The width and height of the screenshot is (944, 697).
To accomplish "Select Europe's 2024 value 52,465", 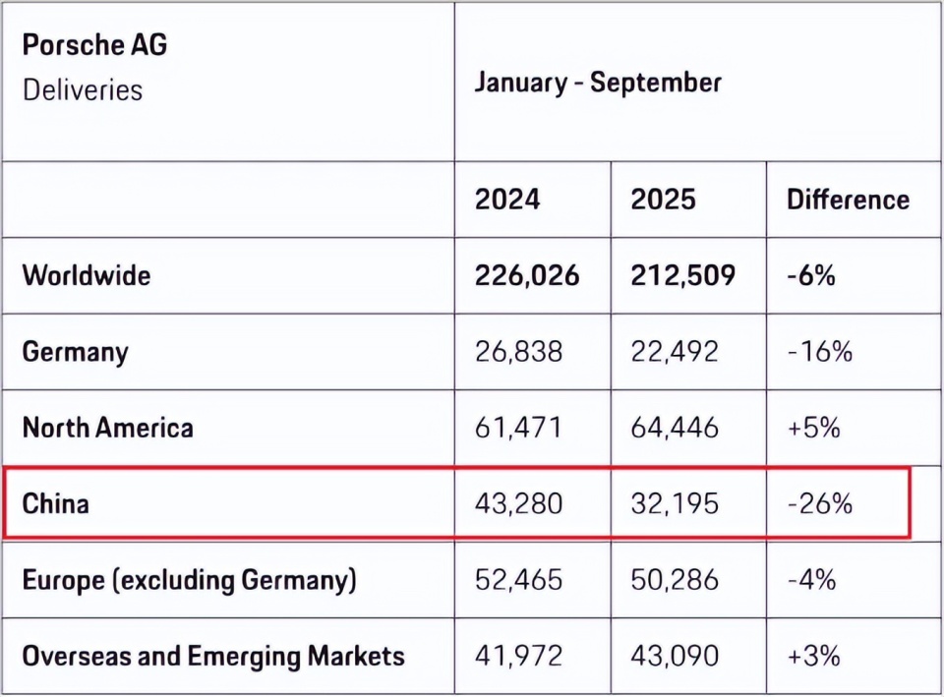I will 519,579.
